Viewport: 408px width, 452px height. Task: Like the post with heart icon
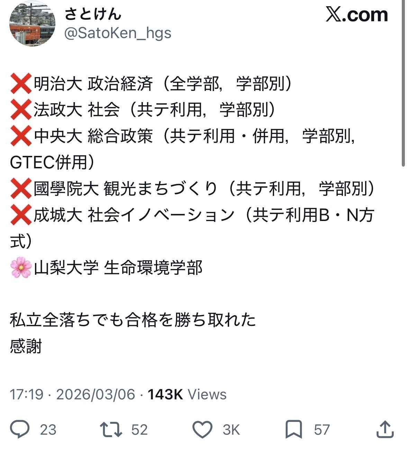[x=202, y=430]
